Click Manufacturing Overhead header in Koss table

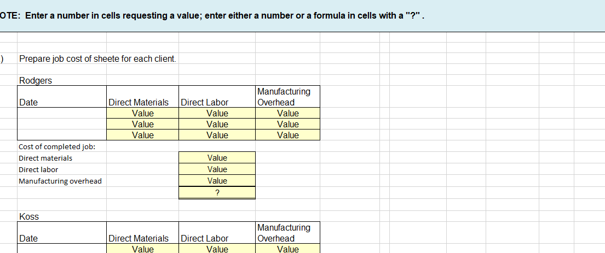[287, 233]
